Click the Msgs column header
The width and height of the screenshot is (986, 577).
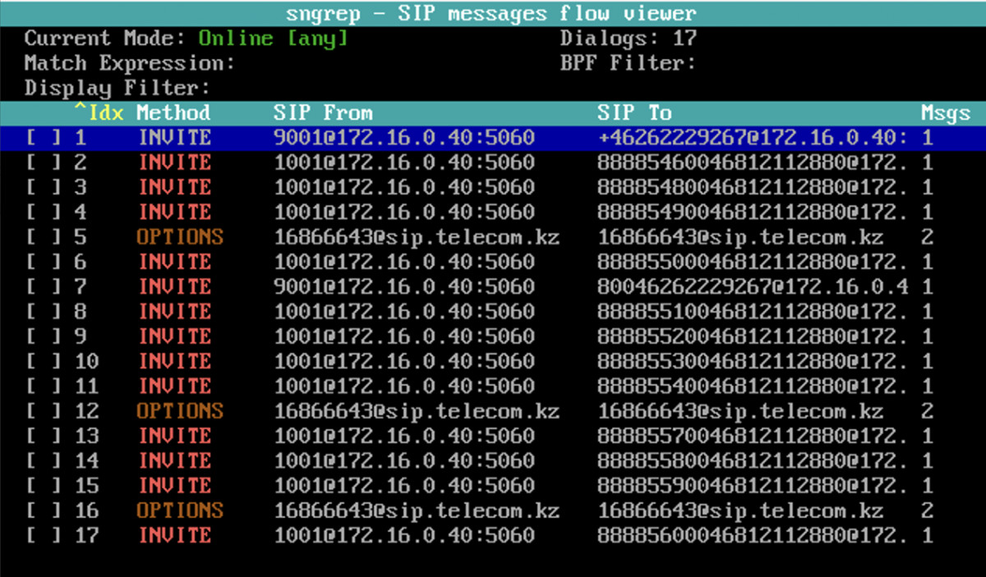tap(945, 113)
